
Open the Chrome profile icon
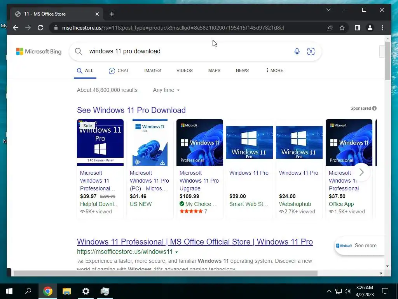pyautogui.click(x=370, y=28)
